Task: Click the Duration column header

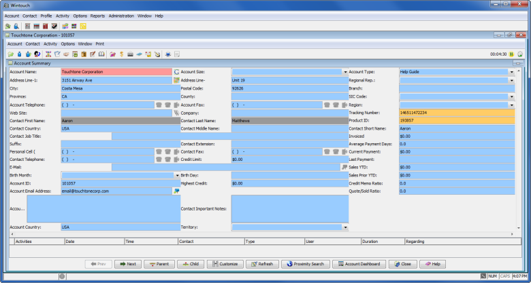Action: [383, 242]
